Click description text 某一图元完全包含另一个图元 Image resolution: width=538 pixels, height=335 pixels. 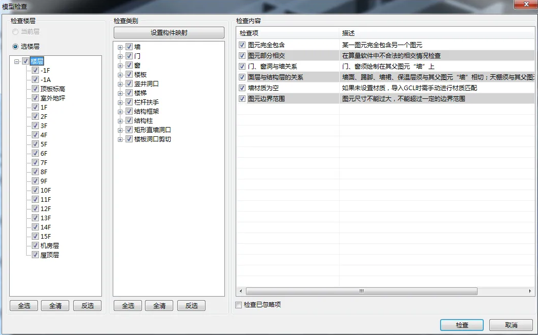coord(382,45)
